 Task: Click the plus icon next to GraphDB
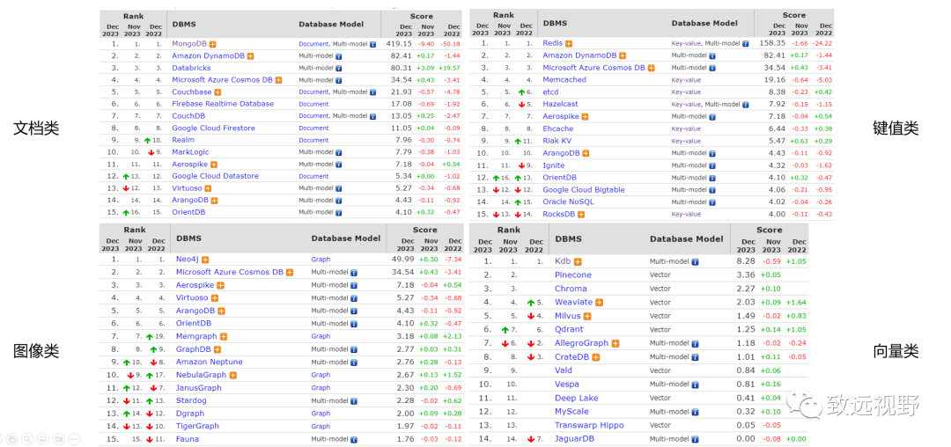[x=217, y=349]
